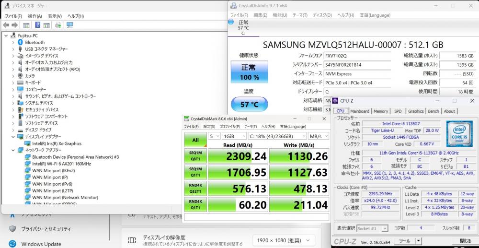Click the display resolution icon in Settings
This screenshot has height=248, width=479.
tap(132, 240)
